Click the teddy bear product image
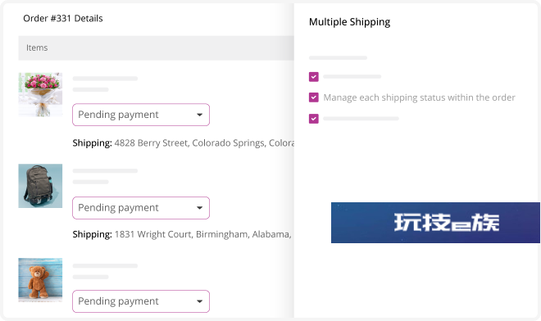 point(40,280)
